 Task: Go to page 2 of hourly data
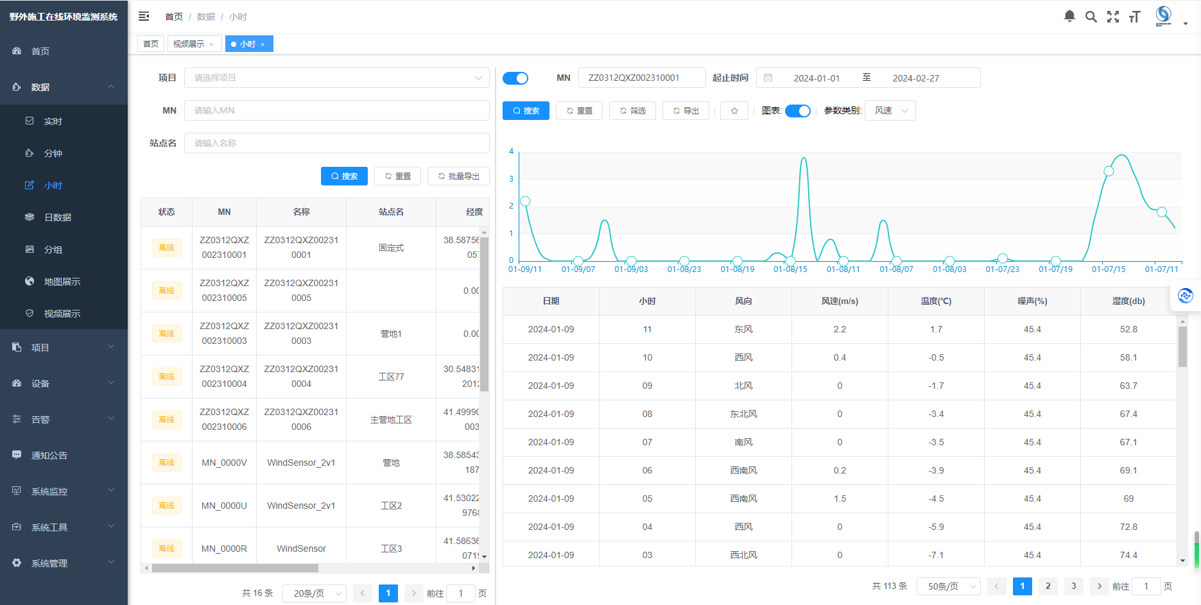coord(1048,586)
